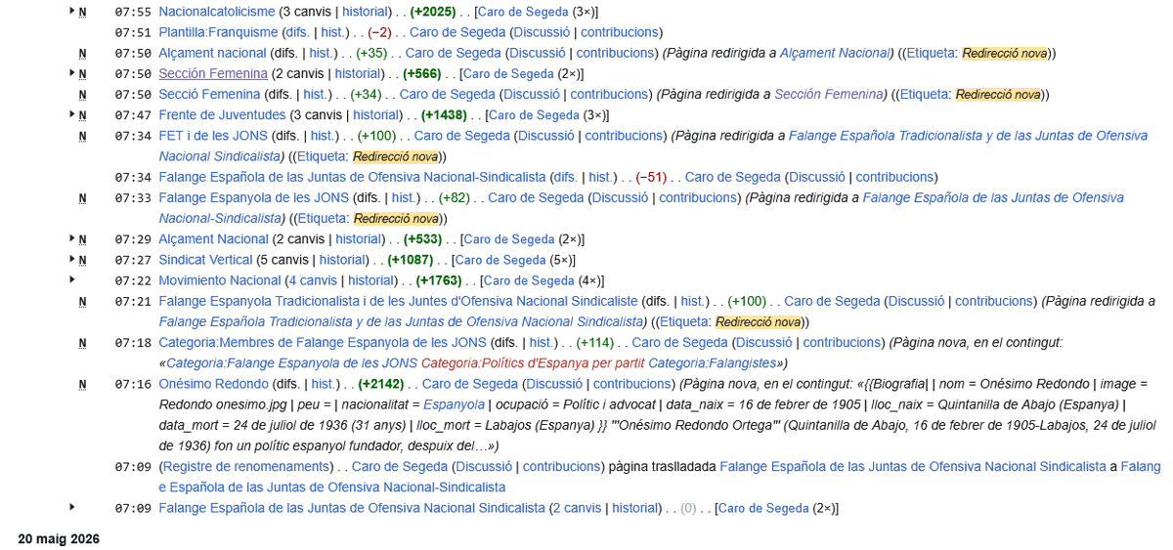Screen dimensions: 1173x550
Task: Show difs. for Plantilla:Franquisme
Action: 298,32
